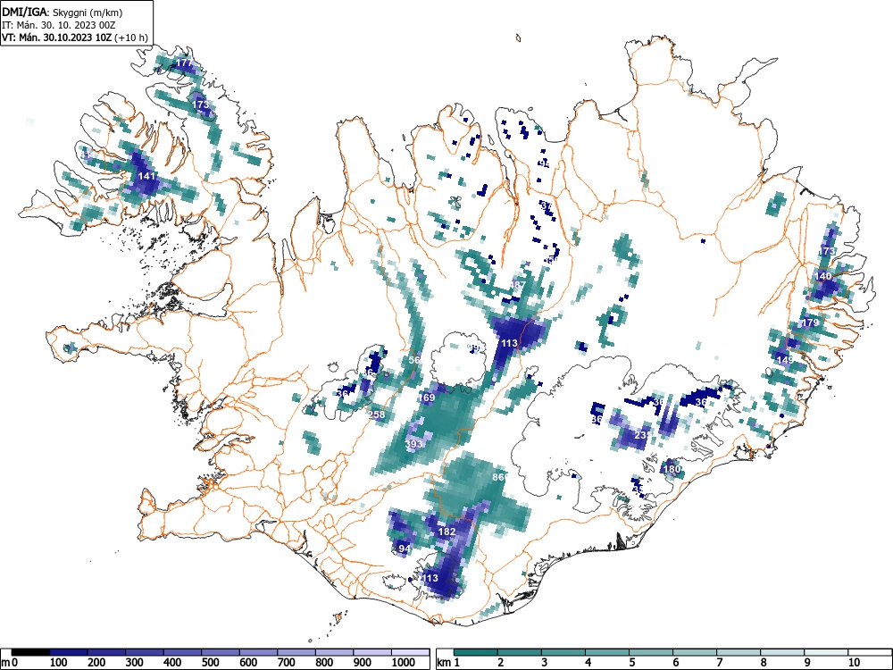Click the dark teal 1–2 km legend swatch
The height and width of the screenshot is (670, 893).
point(476,652)
